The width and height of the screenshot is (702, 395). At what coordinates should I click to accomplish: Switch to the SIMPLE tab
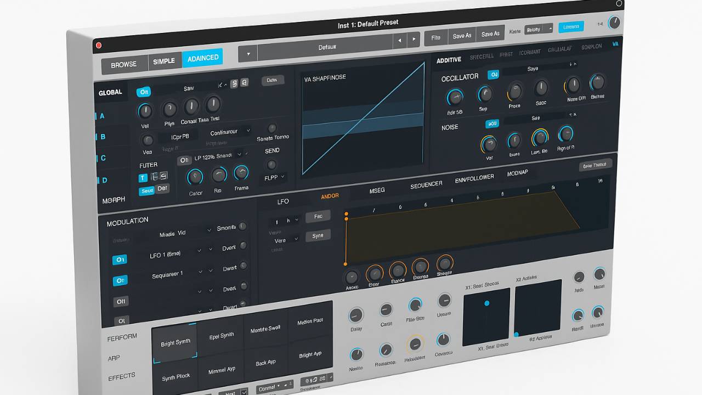(164, 61)
